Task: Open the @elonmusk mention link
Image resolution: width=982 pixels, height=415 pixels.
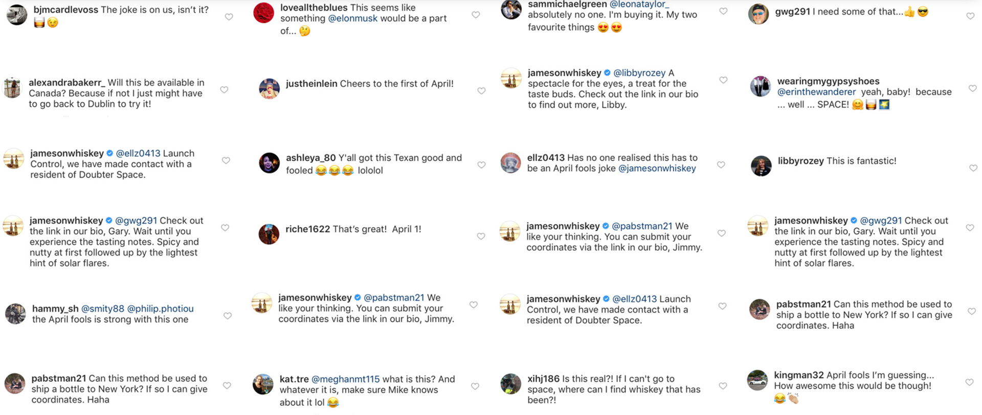Action: pyautogui.click(x=352, y=18)
